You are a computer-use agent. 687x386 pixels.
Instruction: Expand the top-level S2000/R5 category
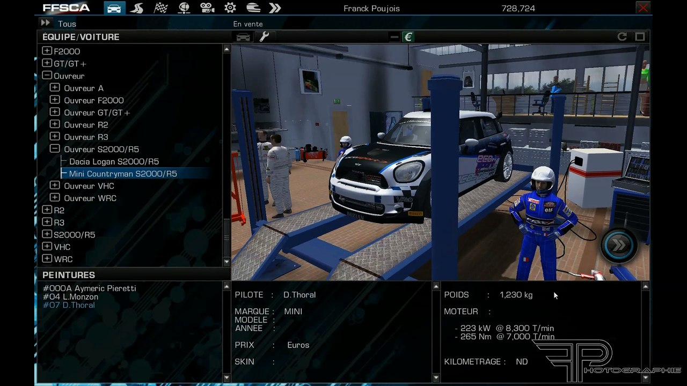[x=47, y=234]
